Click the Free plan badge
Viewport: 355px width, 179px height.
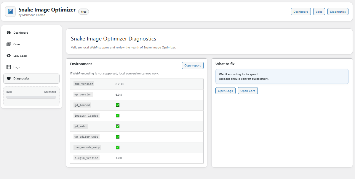[84, 12]
